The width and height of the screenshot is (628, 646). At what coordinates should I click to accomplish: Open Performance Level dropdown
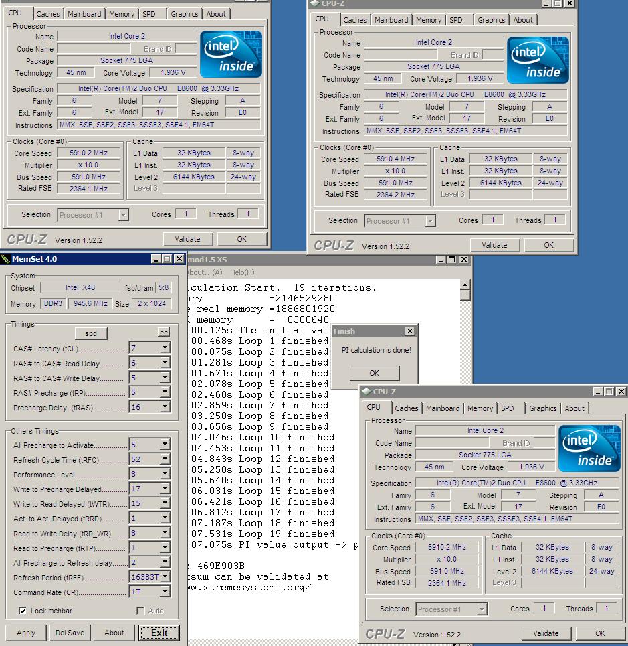pos(165,474)
